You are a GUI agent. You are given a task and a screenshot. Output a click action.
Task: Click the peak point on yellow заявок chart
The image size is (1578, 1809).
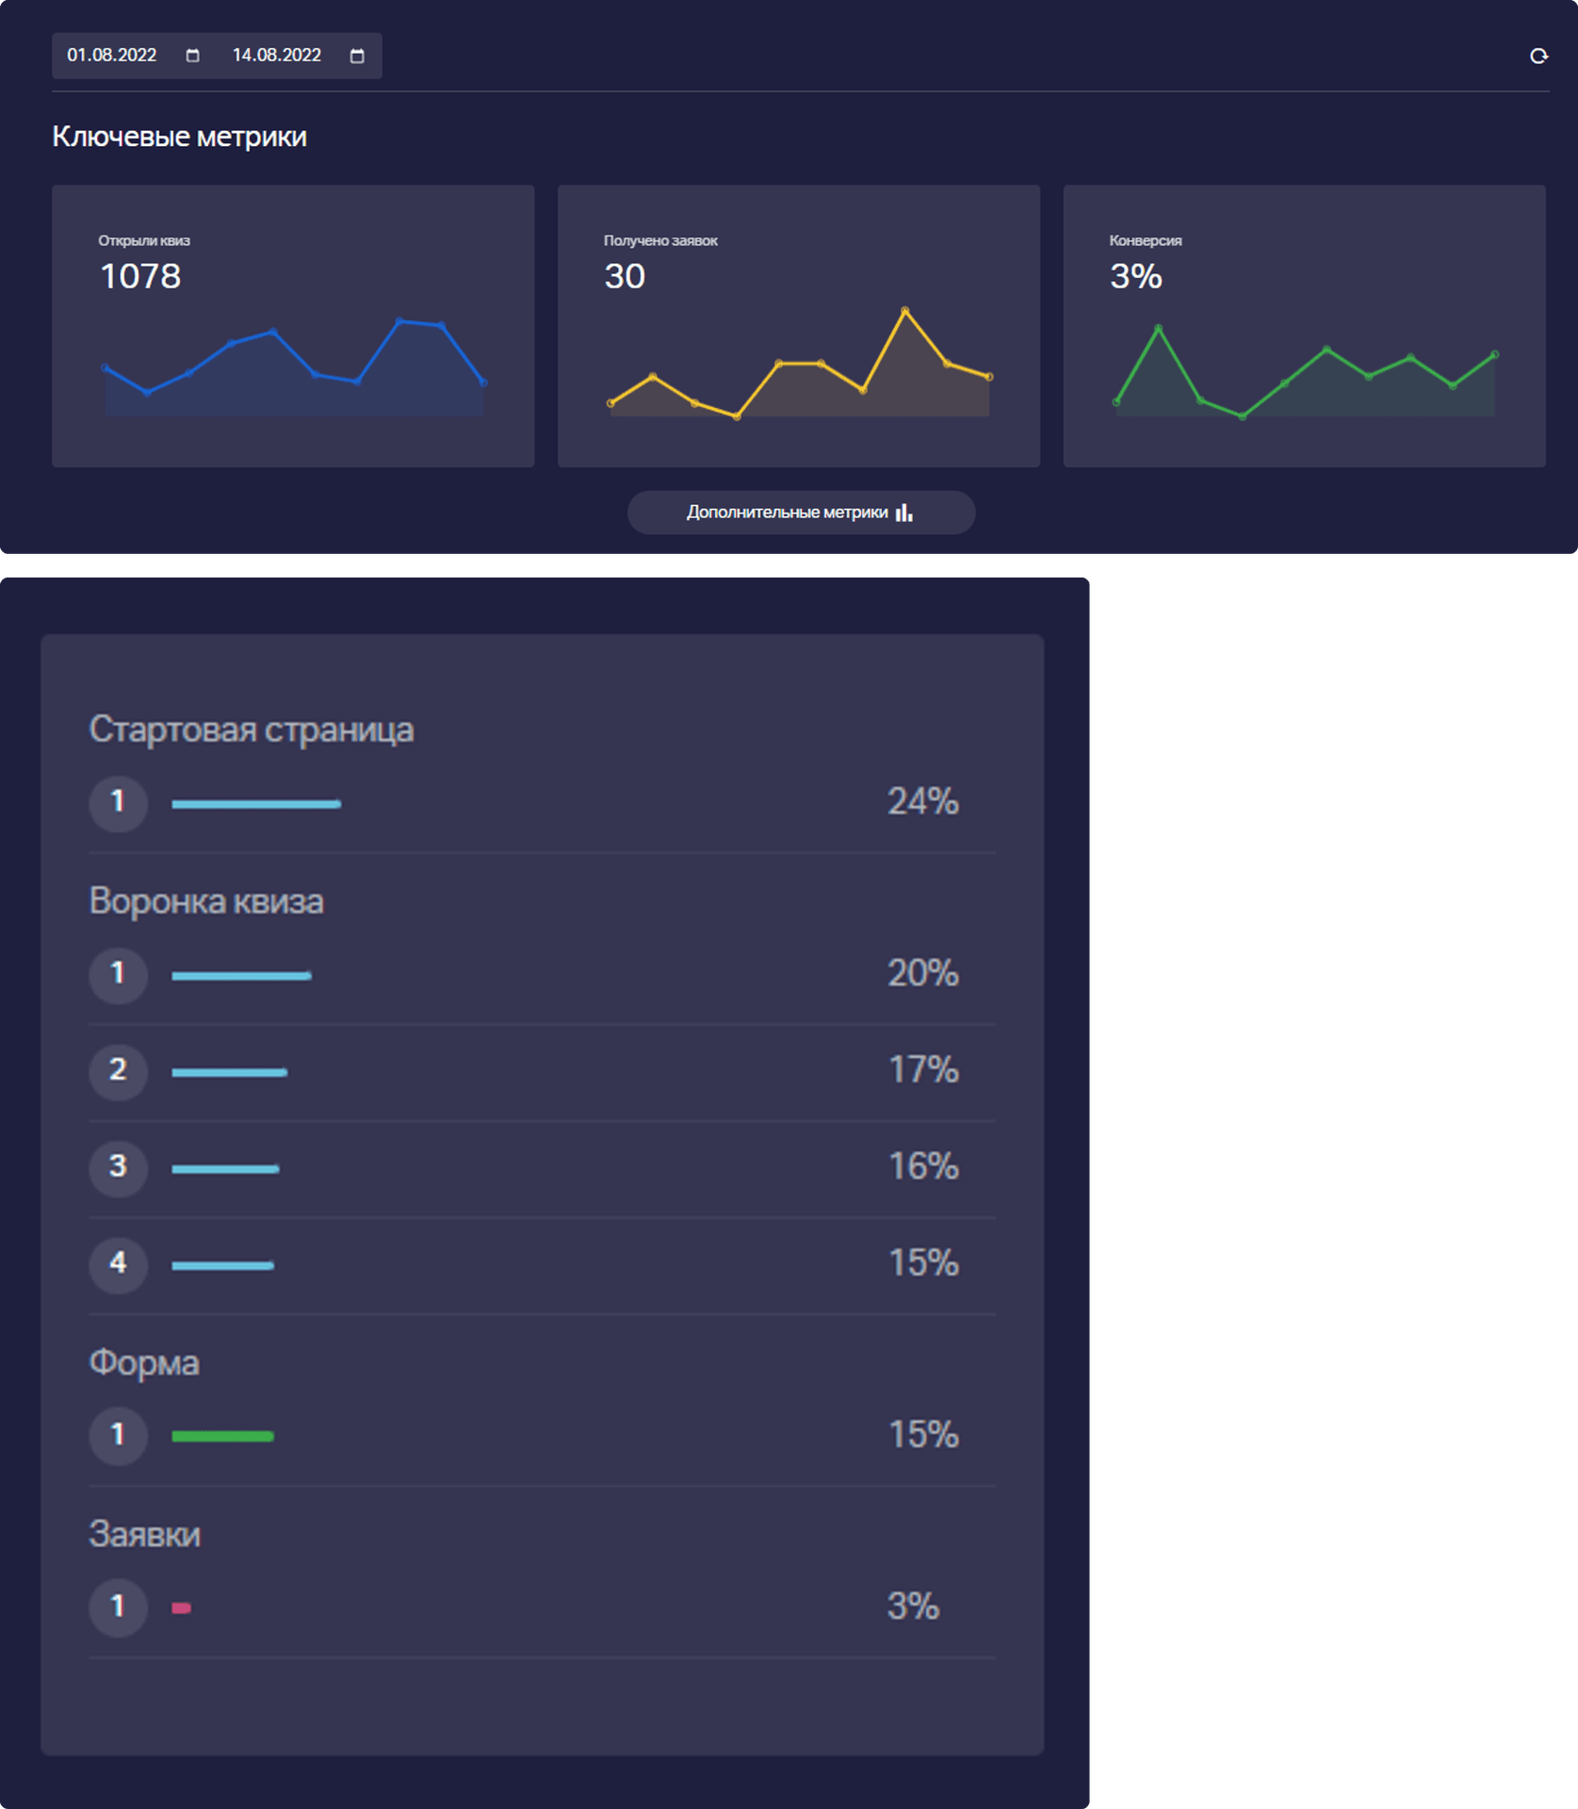coord(904,310)
